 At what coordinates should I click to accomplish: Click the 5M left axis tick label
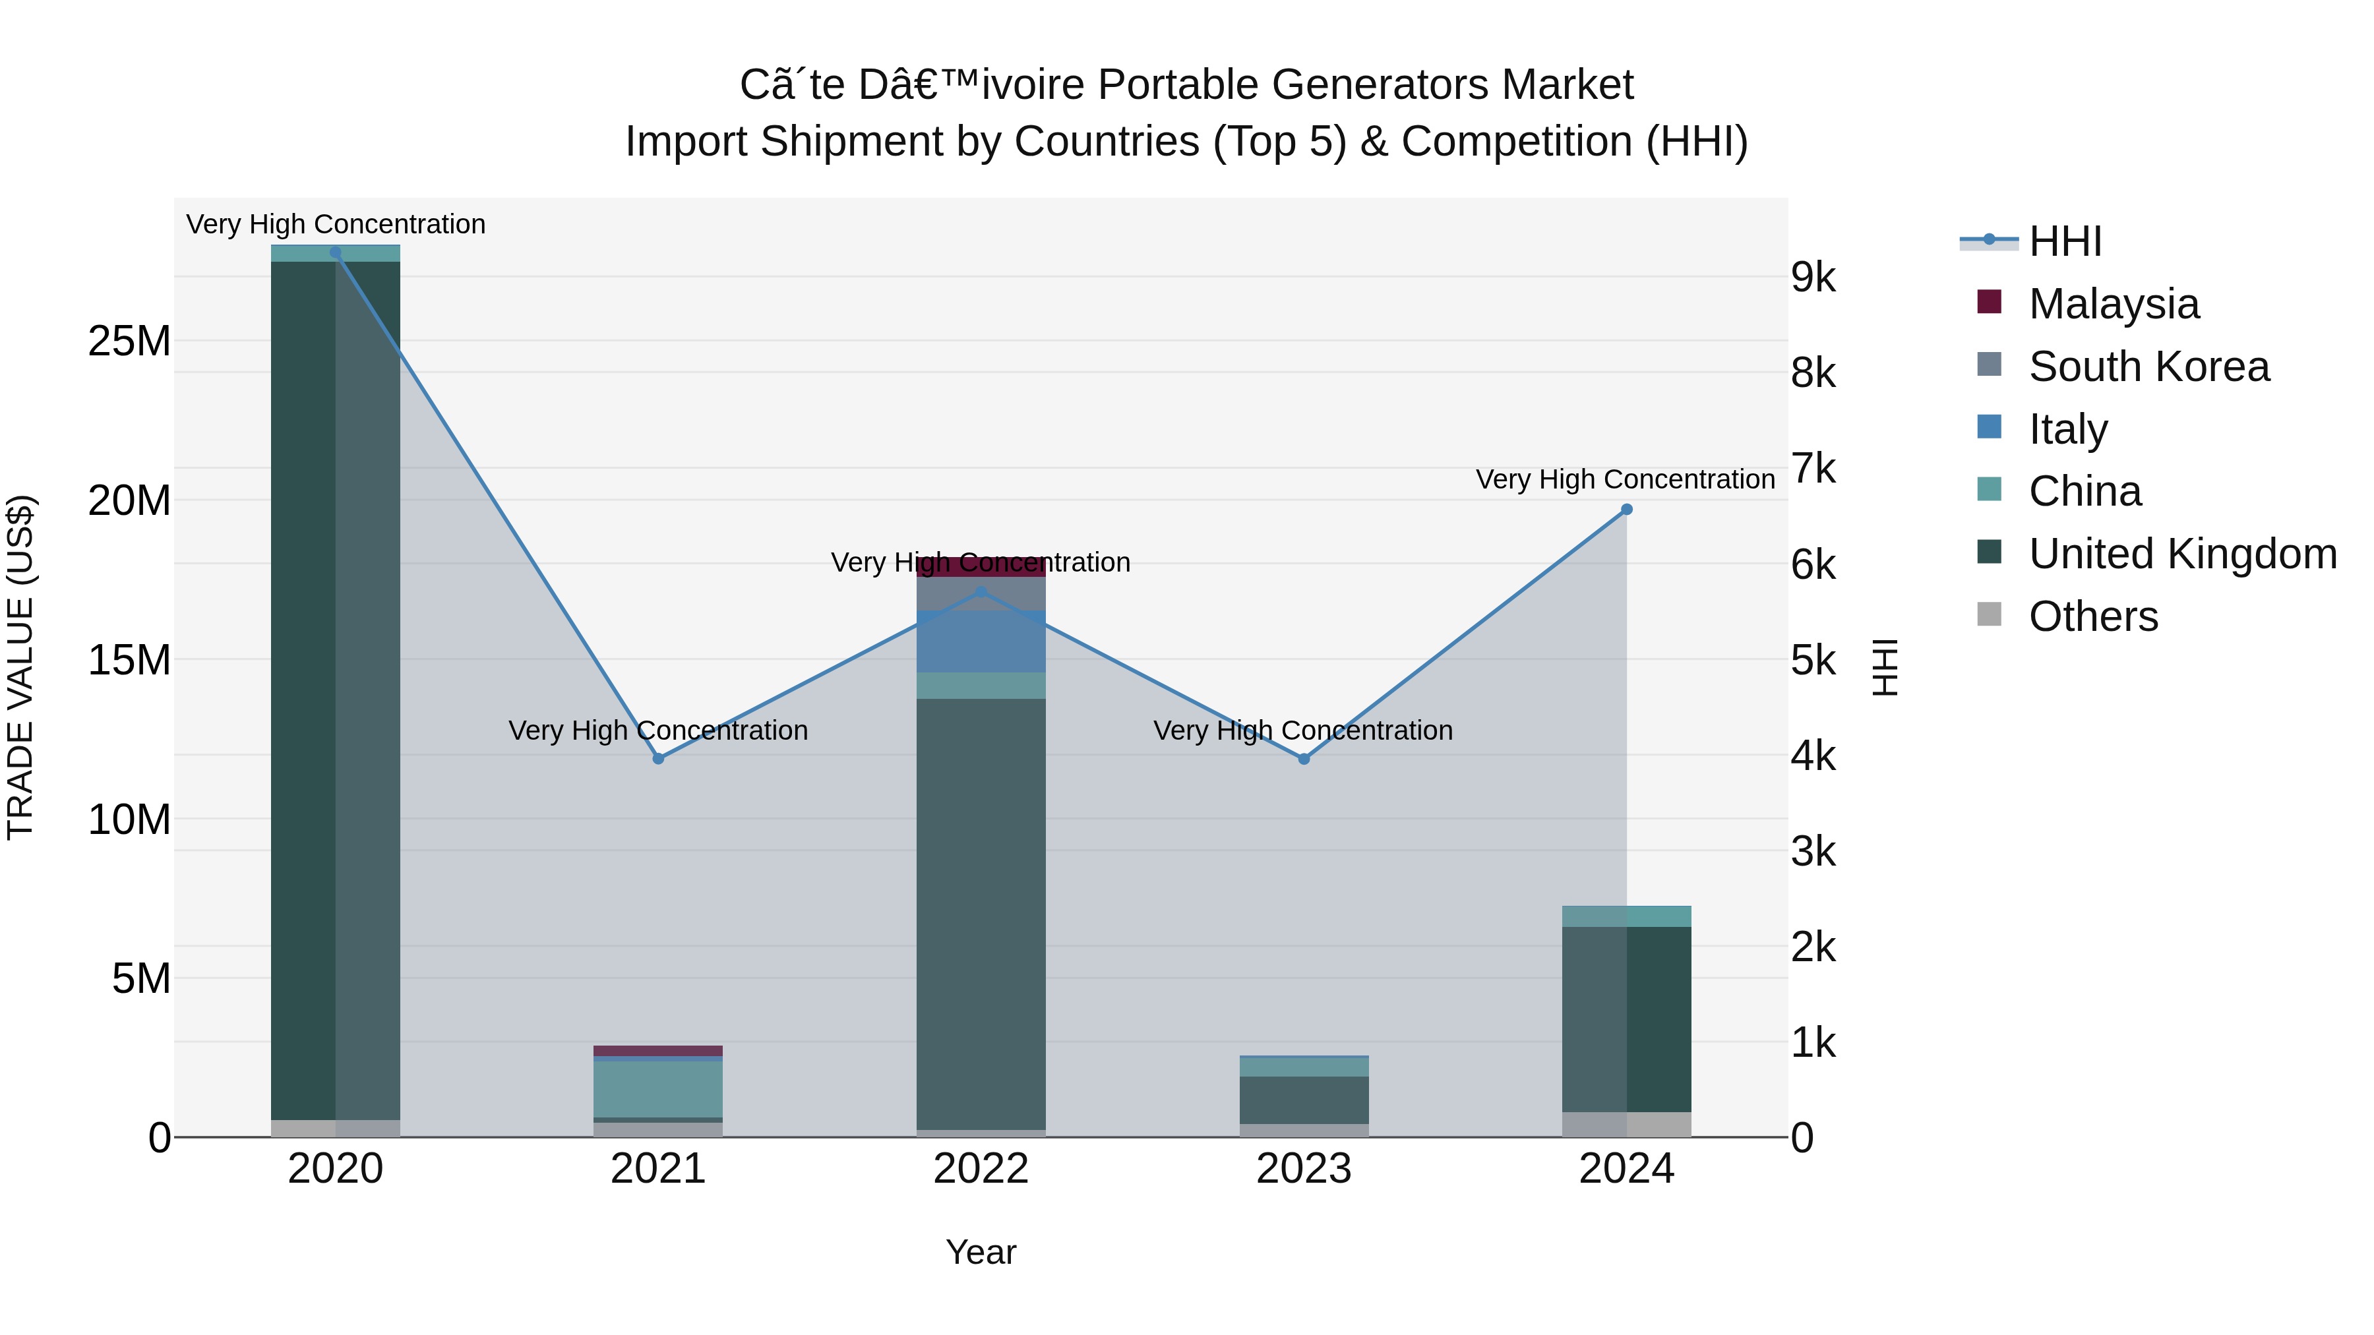(141, 978)
